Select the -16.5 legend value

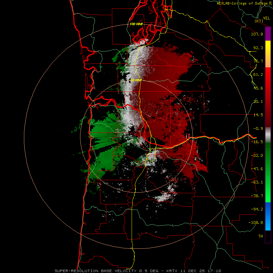pos(257,142)
